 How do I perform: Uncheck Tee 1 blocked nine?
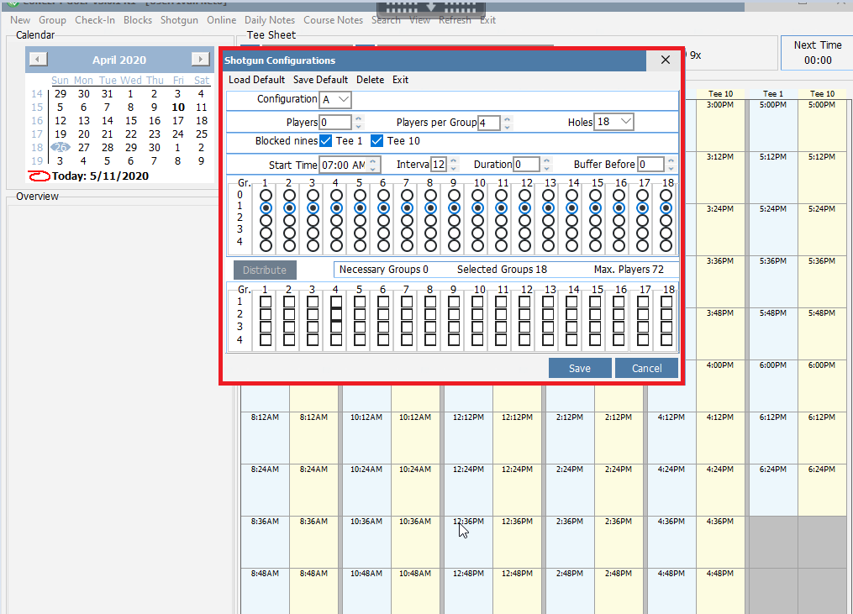tap(326, 141)
